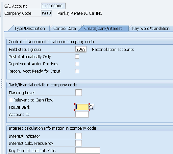
Task: Click the left edge panel grip handle
Action: [2, 83]
